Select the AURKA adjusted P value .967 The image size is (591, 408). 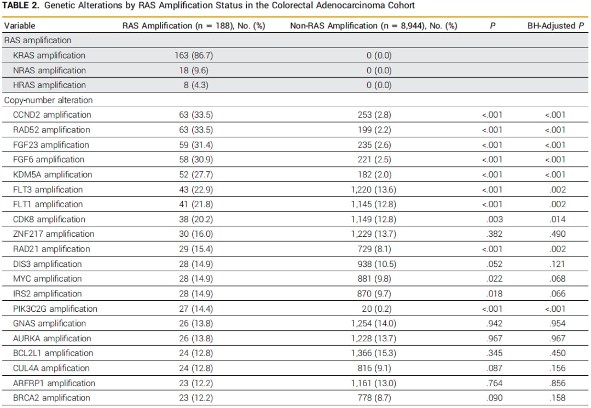click(558, 339)
